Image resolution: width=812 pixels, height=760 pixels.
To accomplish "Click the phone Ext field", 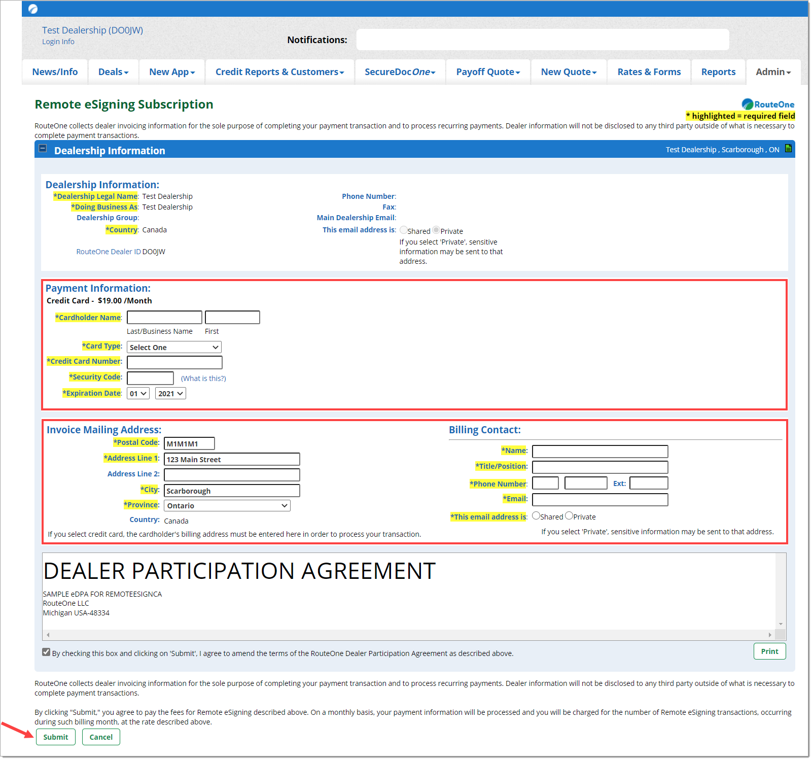I will 649,483.
